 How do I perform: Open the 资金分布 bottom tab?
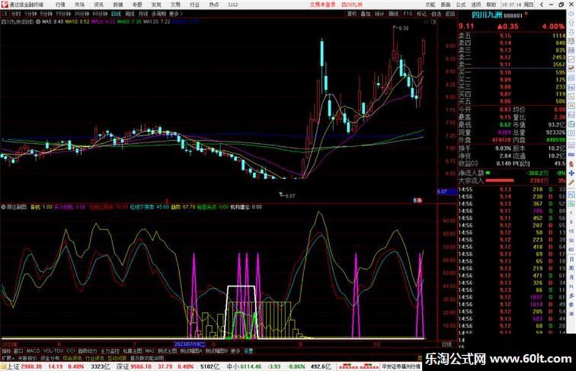pyautogui.click(x=50, y=358)
